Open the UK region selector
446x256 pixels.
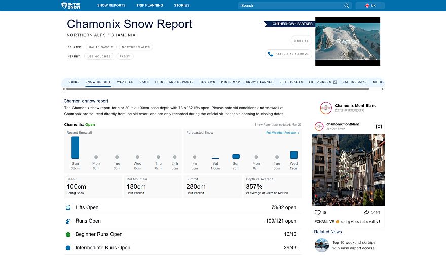[x=369, y=6]
